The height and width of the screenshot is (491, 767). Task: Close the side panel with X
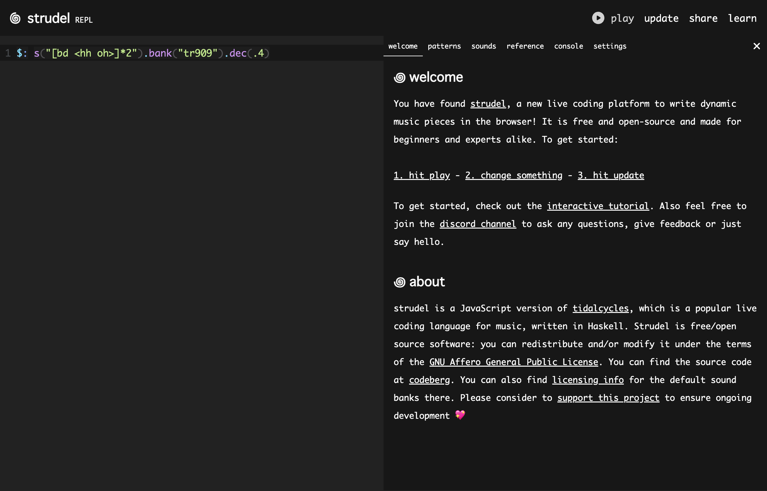coord(756,46)
